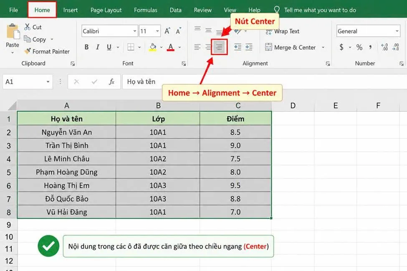Image resolution: width=407 pixels, height=271 pixels.
Task: Expand the Copy options arrow
Action: 52,39
